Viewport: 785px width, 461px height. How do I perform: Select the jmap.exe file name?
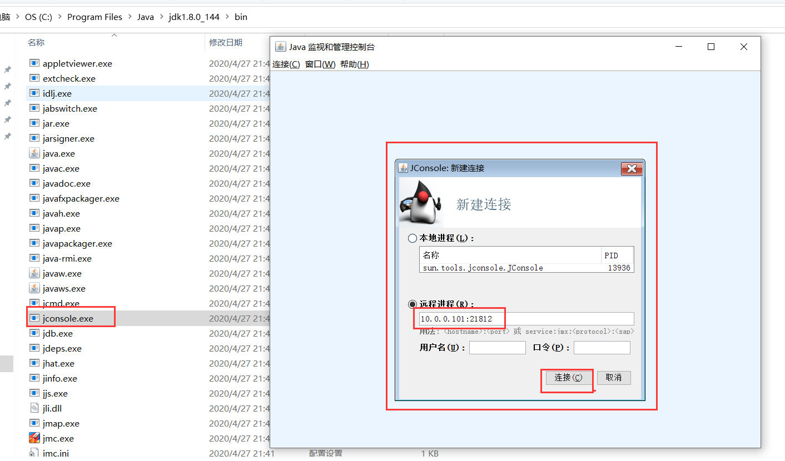click(61, 423)
